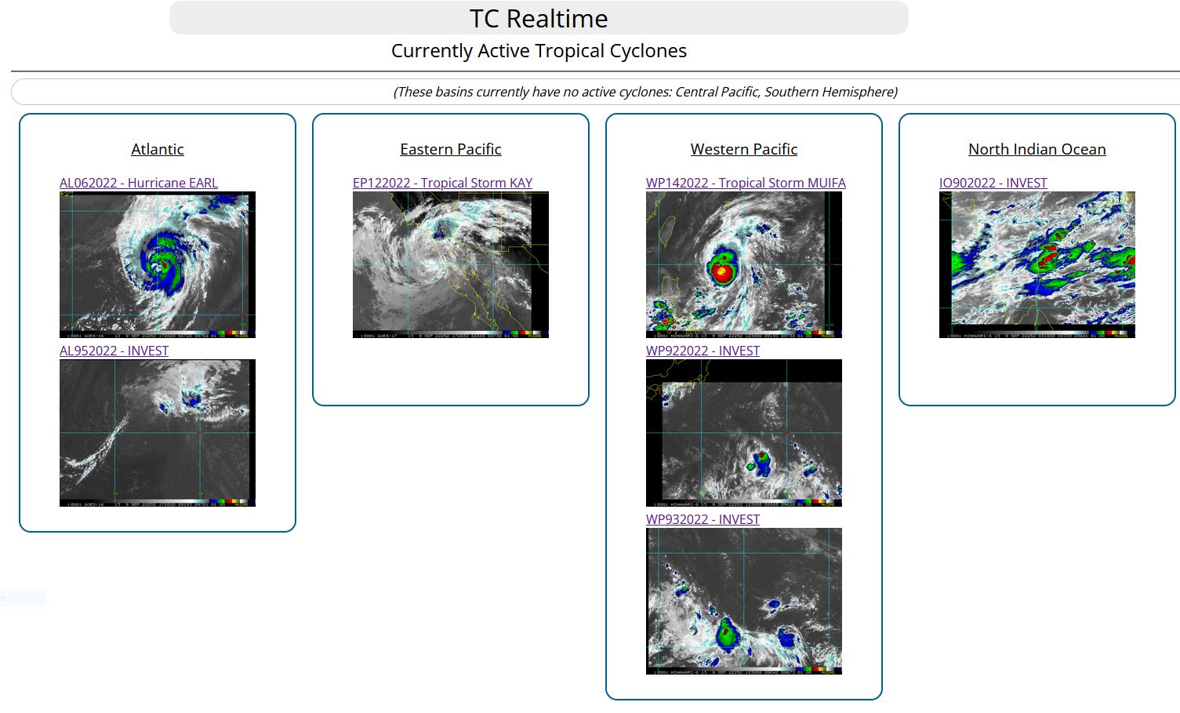Click the TC Realtime title banner
This screenshot has width=1180, height=713.
tap(539, 18)
